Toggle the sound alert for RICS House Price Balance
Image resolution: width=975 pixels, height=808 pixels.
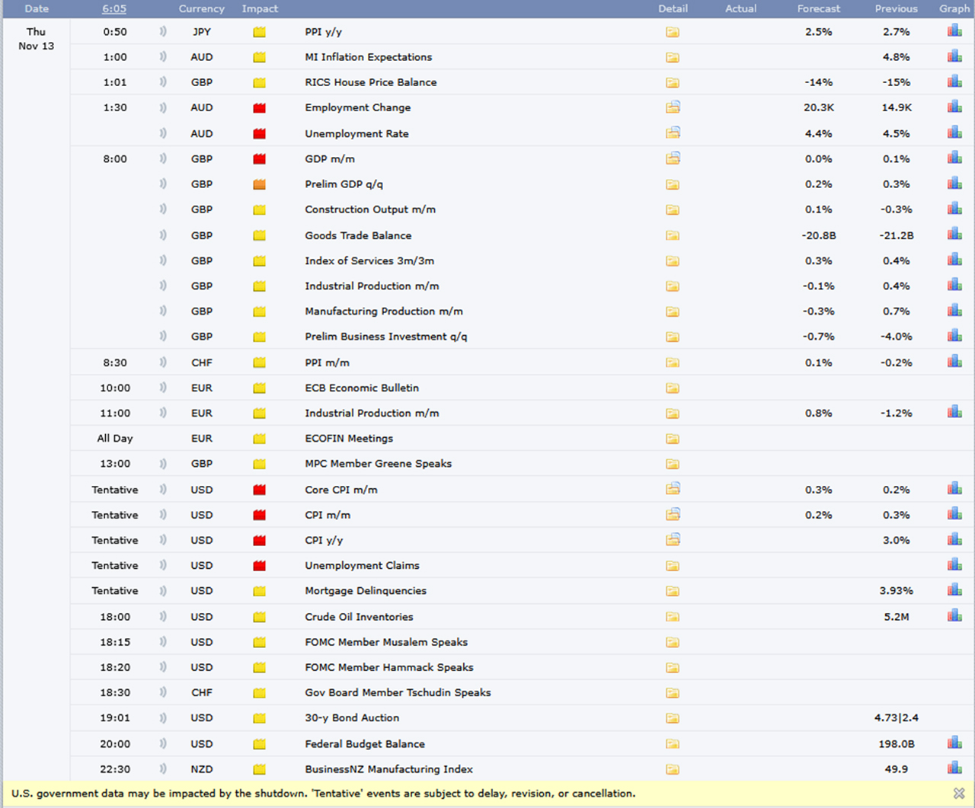coord(162,81)
